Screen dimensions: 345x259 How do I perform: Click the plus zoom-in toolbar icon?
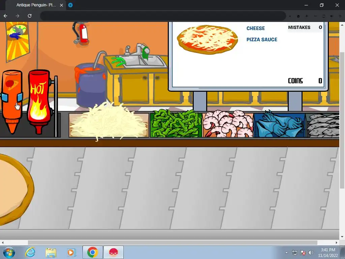[x=307, y=16]
